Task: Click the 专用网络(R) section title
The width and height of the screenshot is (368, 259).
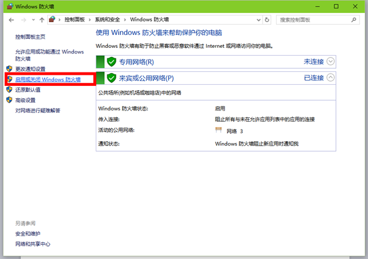Action: tap(136, 62)
